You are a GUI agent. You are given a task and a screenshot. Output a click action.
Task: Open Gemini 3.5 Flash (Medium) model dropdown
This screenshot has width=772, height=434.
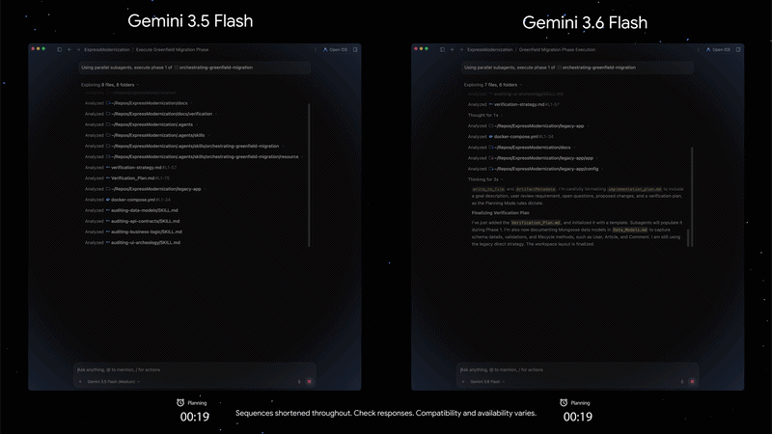[x=113, y=381]
